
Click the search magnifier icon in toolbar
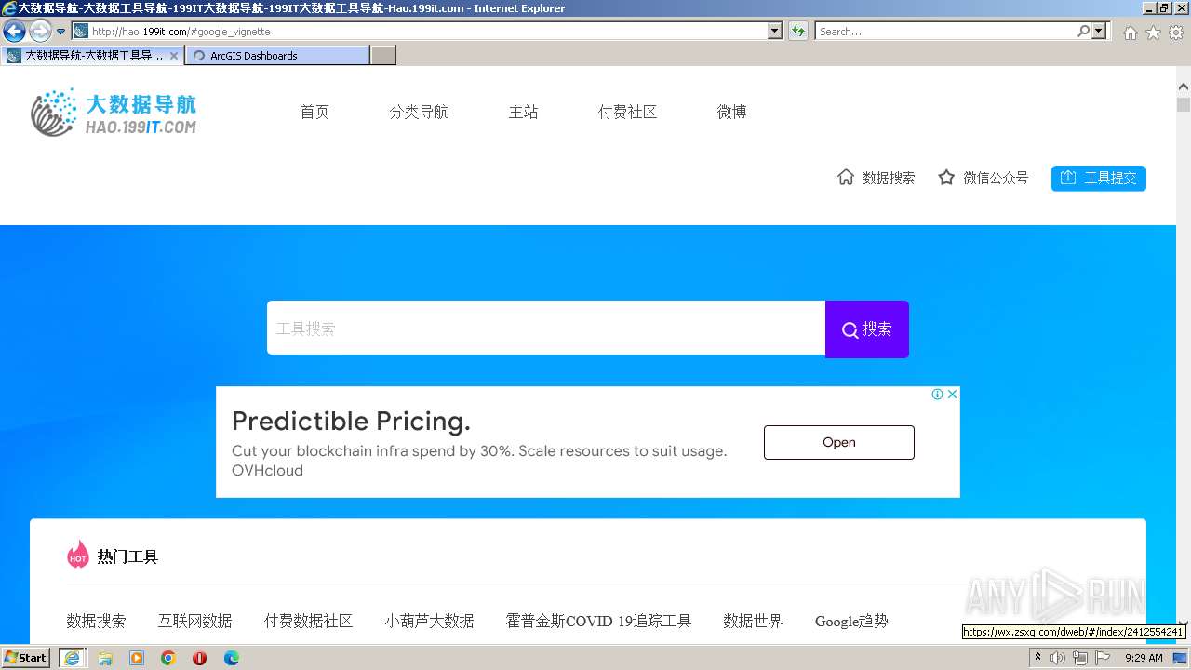[1083, 32]
